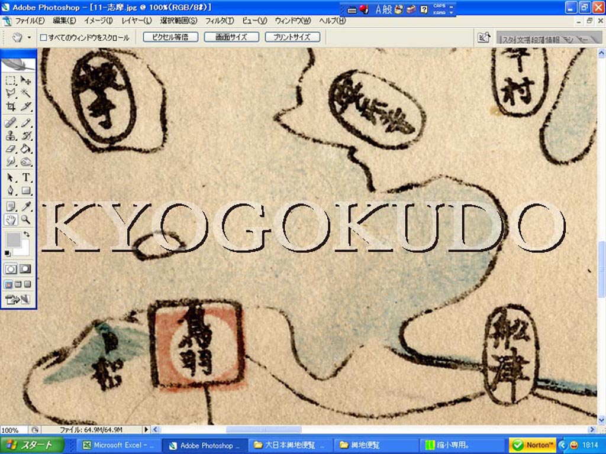Viewport: 606px width, 454px height.
Task: Click the feather Adobe Online image at toolbox top
Action: coord(18,64)
